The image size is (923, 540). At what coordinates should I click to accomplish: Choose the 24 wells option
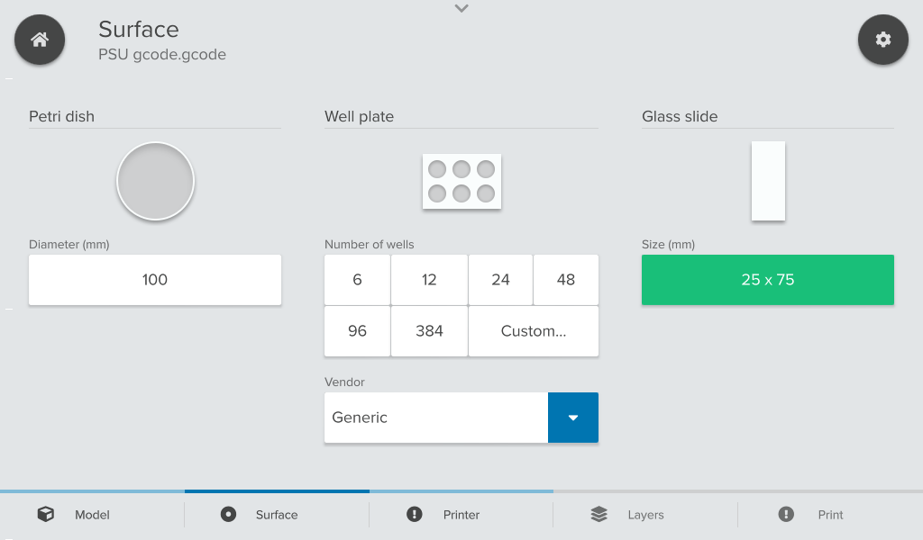pos(500,280)
